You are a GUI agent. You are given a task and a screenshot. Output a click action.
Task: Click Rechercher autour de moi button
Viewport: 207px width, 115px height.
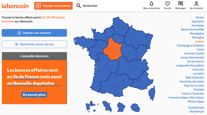point(34,44)
